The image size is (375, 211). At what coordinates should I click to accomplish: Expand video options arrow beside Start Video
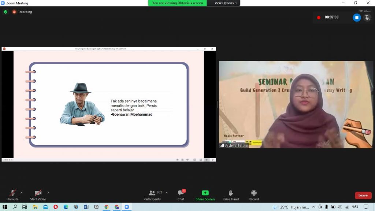[48, 193]
